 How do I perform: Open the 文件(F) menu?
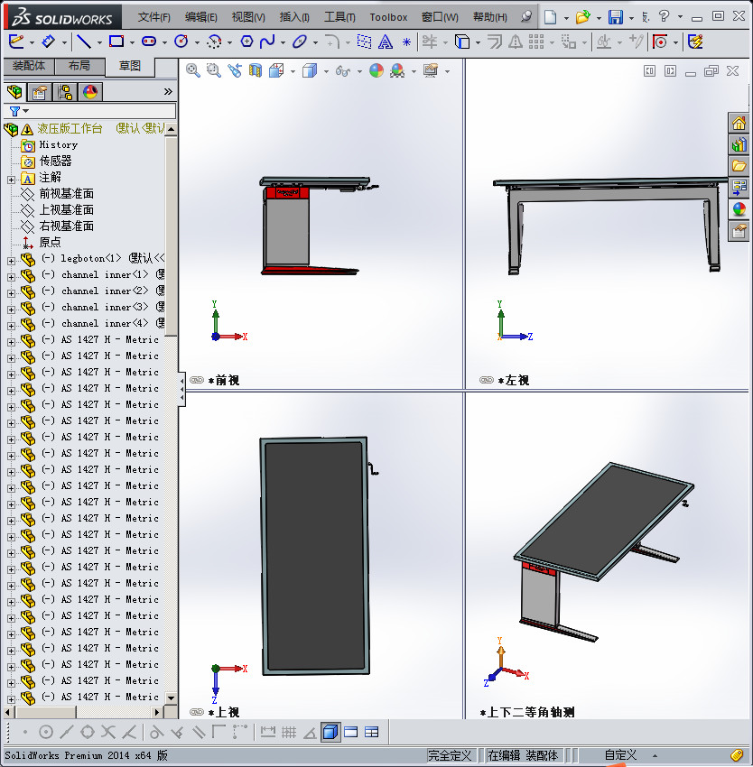[153, 17]
